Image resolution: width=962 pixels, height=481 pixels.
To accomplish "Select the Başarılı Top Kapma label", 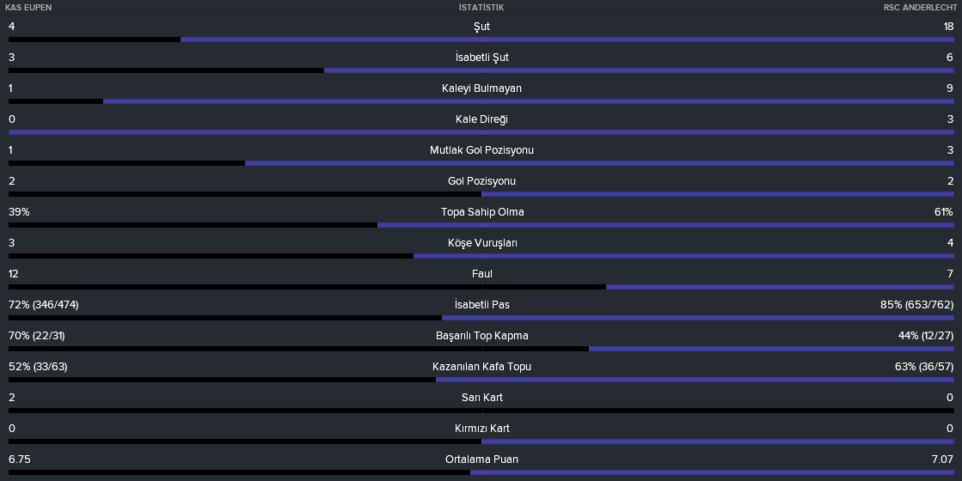I will (481, 336).
